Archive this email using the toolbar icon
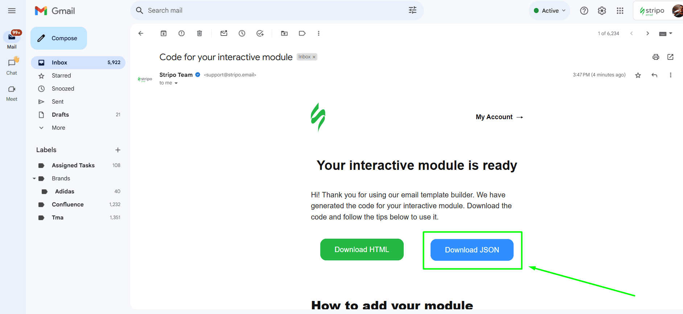683x314 pixels. [x=164, y=33]
